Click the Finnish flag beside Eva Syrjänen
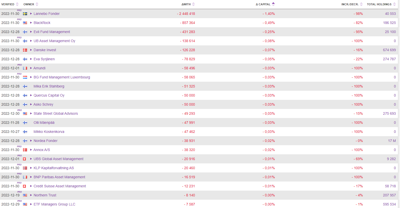400x208 pixels. click(x=25, y=59)
